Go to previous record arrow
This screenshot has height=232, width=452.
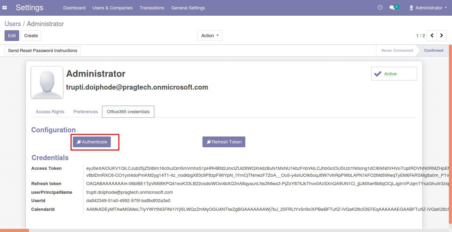432,35
